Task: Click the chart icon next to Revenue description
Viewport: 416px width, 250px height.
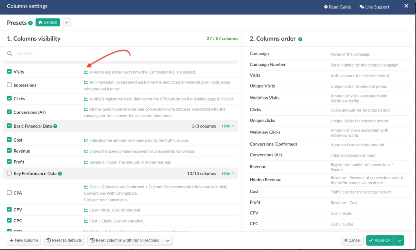Action: 86,151
